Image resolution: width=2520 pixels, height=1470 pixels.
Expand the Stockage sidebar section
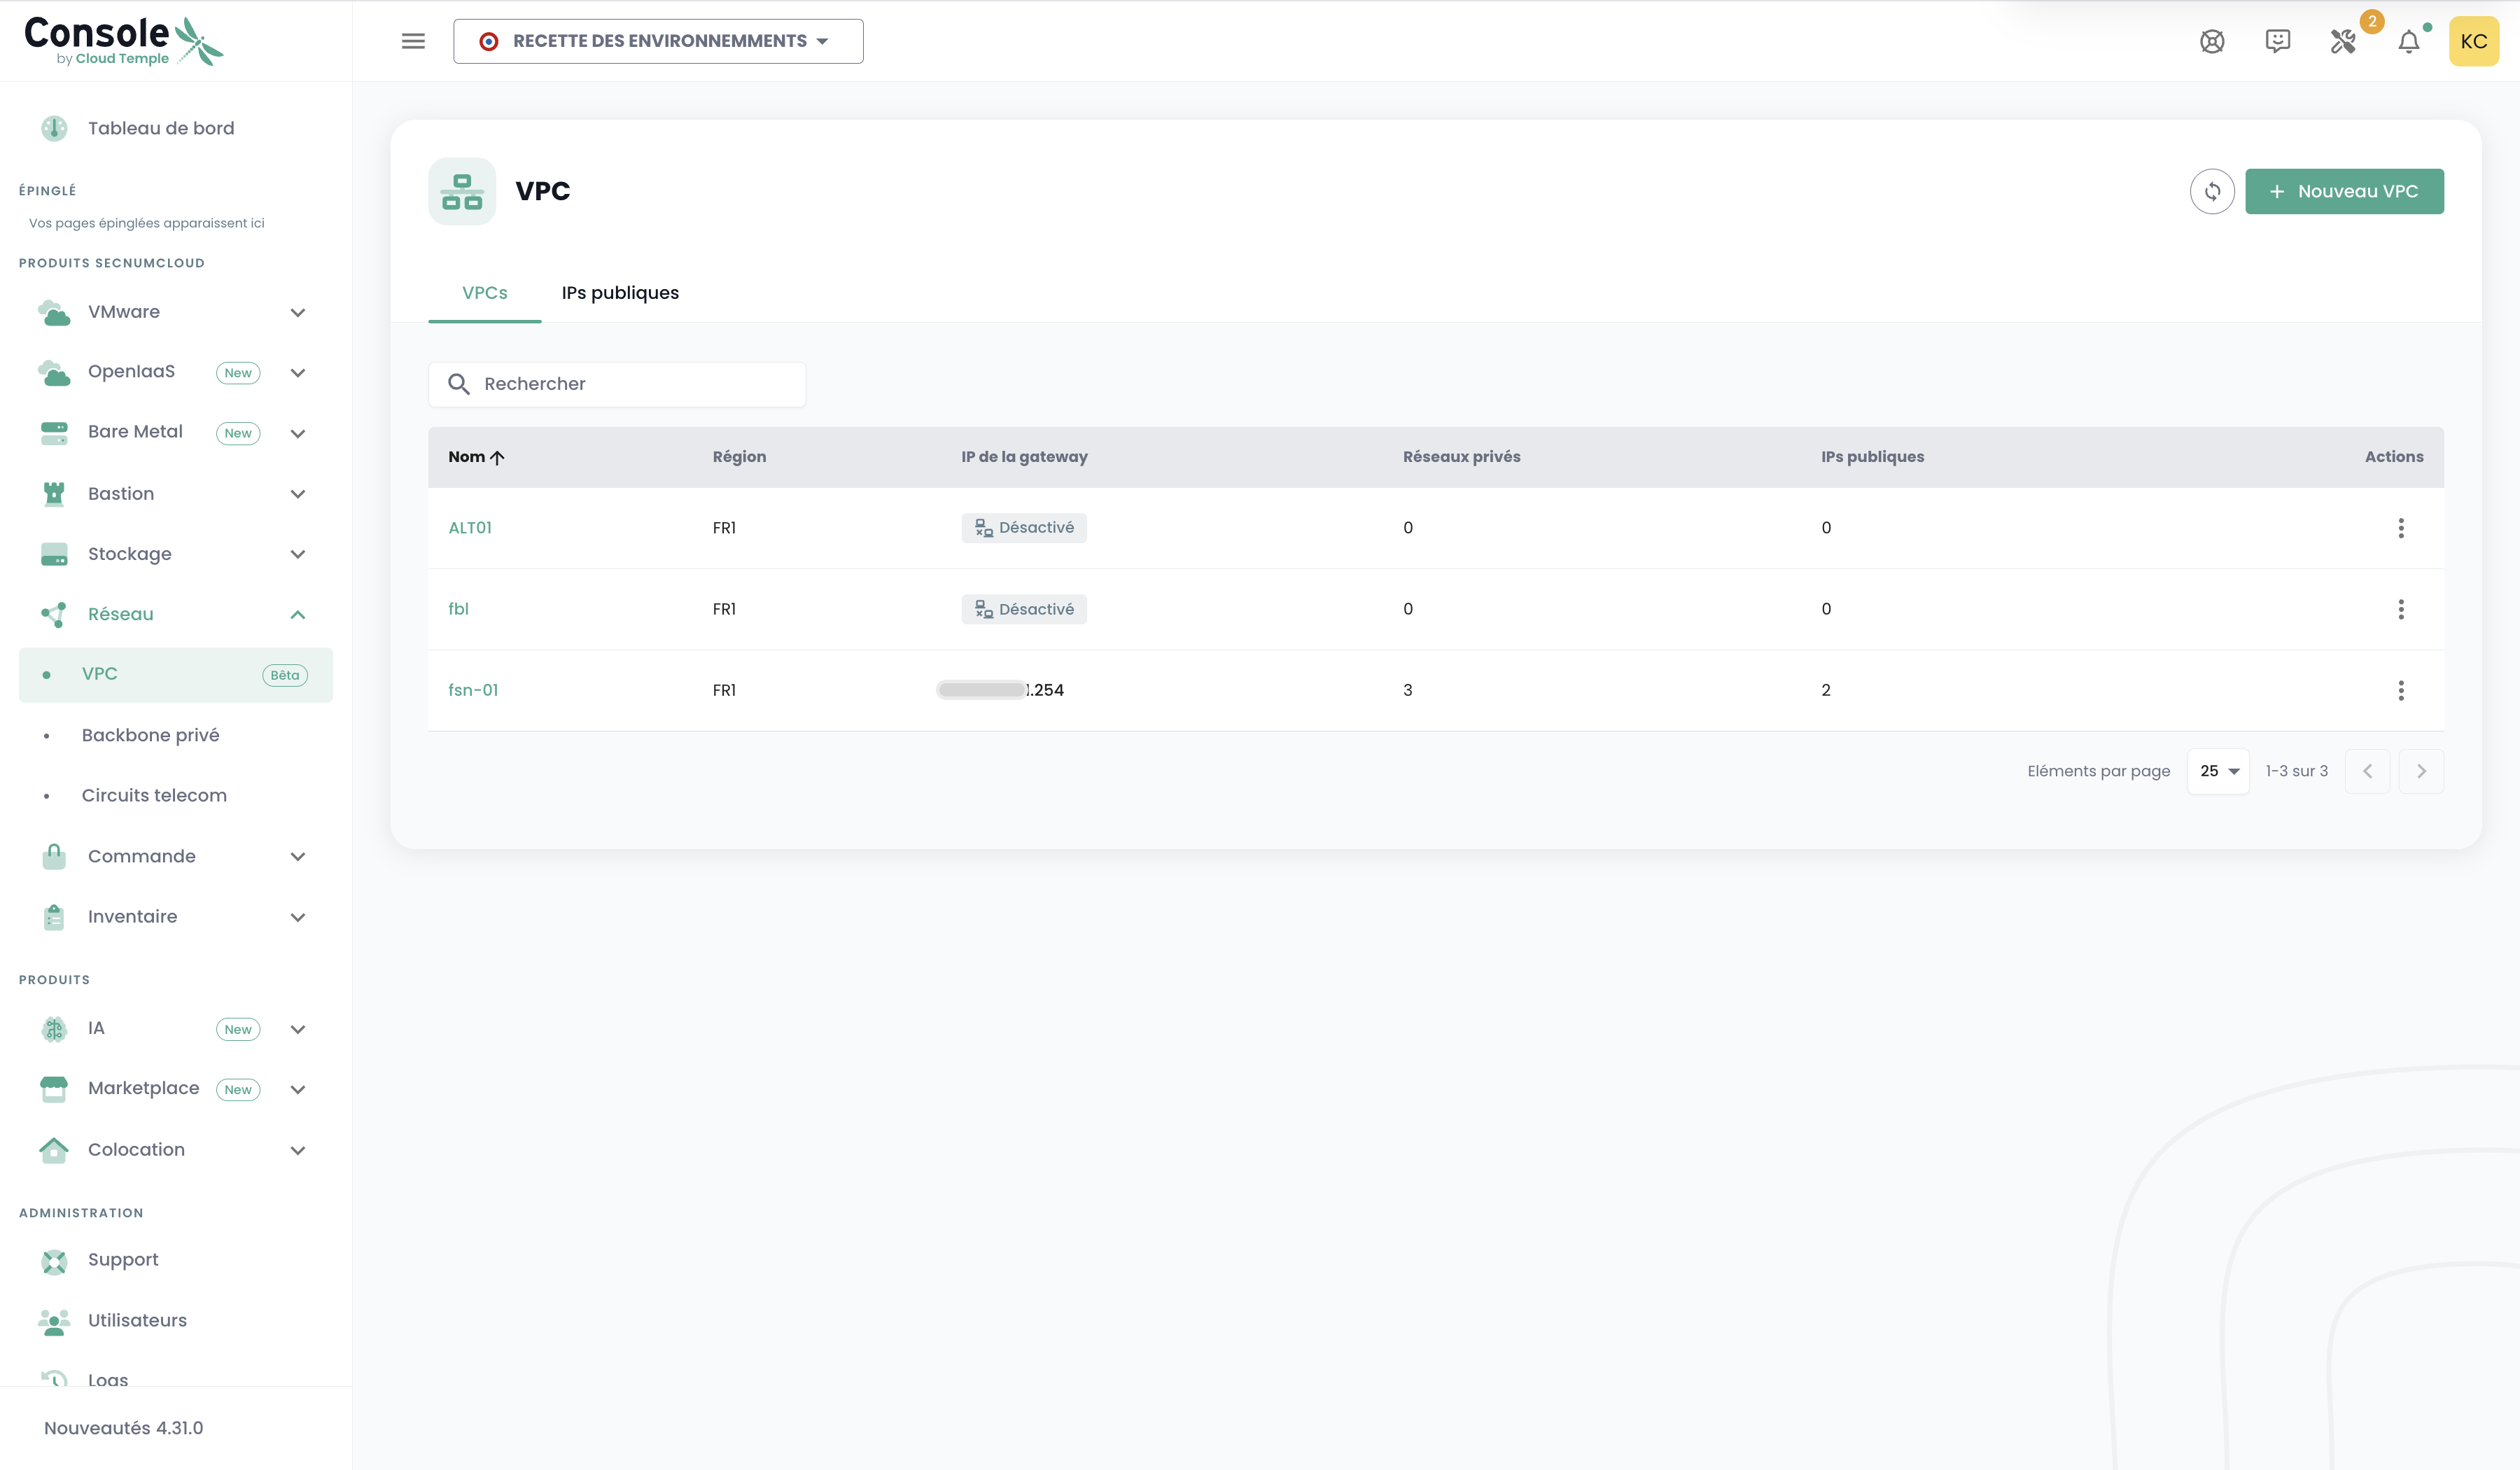click(297, 554)
